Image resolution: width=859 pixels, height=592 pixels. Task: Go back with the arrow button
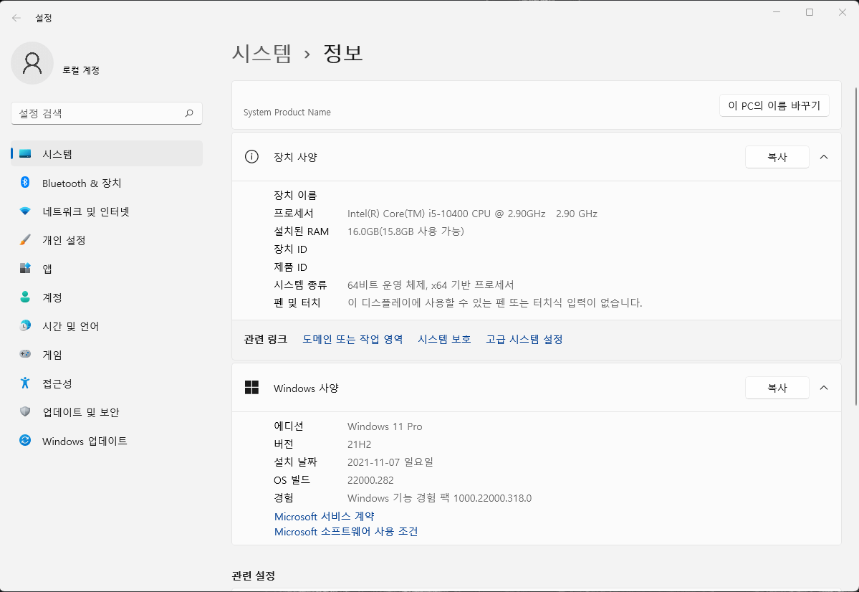tap(16, 18)
